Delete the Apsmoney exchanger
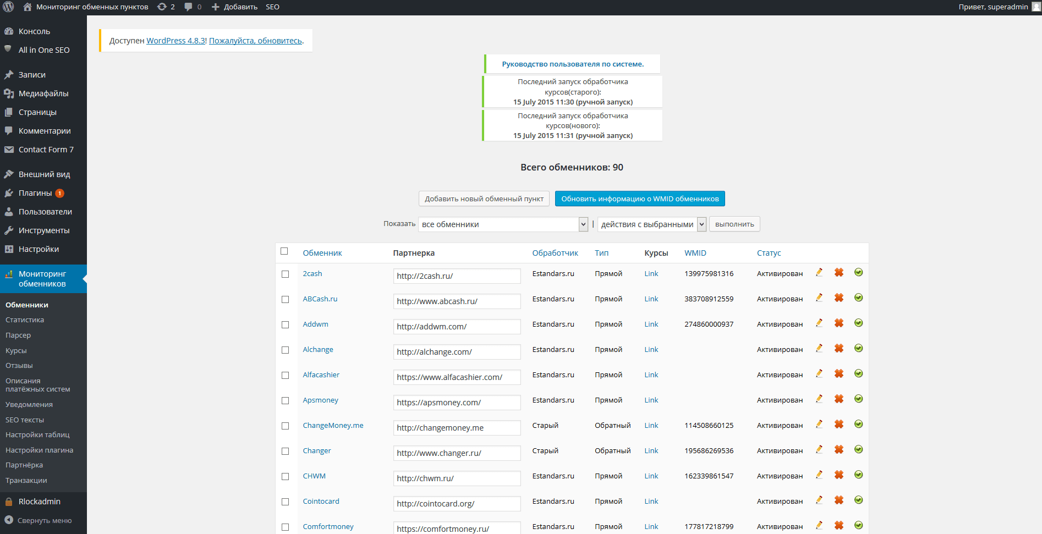The height and width of the screenshot is (534, 1042). [839, 399]
